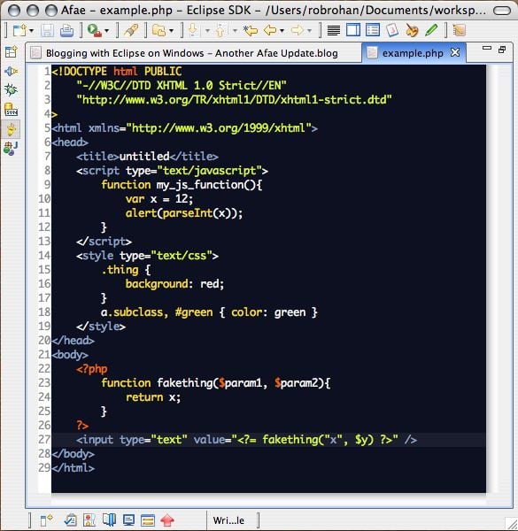Toggle the justified text lines toolbar button
The width and height of the screenshot is (518, 531).
(x=334, y=30)
